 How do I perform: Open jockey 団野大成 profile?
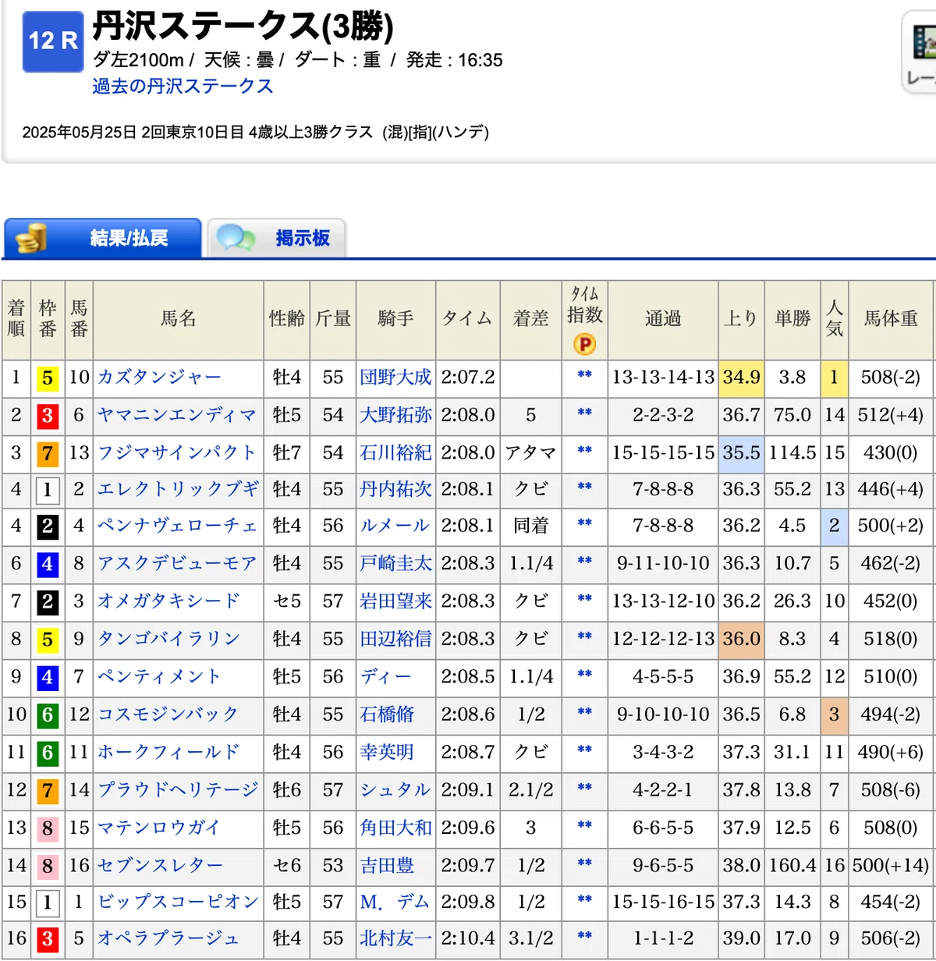pyautogui.click(x=395, y=378)
